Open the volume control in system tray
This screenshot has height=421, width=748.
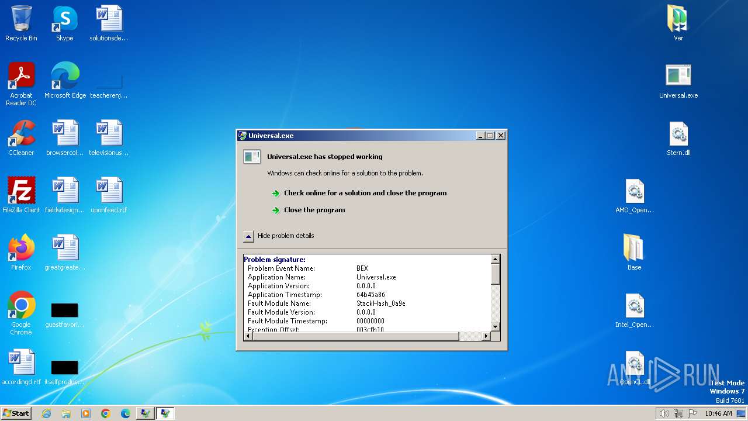tap(664, 413)
